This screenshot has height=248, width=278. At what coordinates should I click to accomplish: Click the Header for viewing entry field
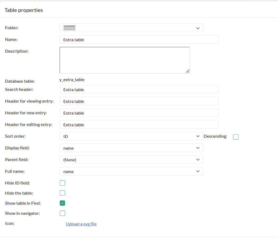coord(139,101)
